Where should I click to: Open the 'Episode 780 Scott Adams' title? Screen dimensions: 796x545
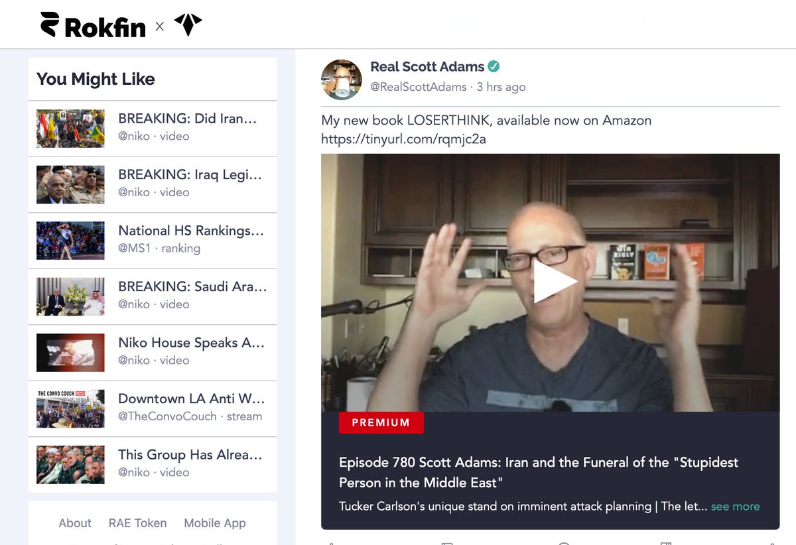tap(539, 472)
